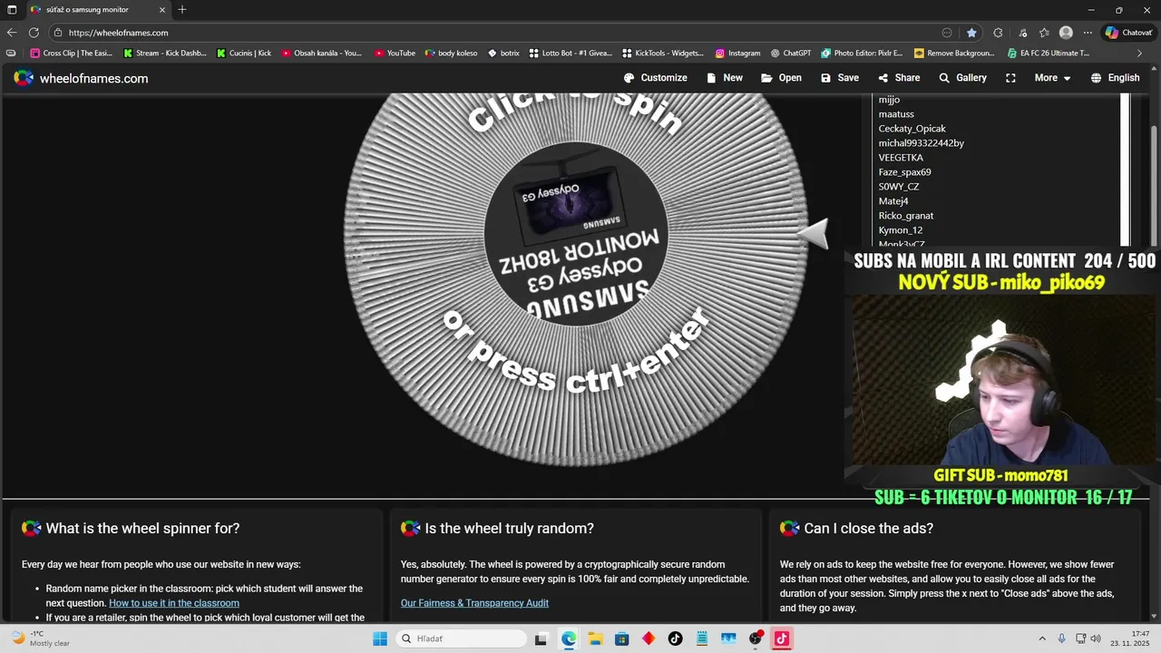Click the address bar URL field

point(499,33)
